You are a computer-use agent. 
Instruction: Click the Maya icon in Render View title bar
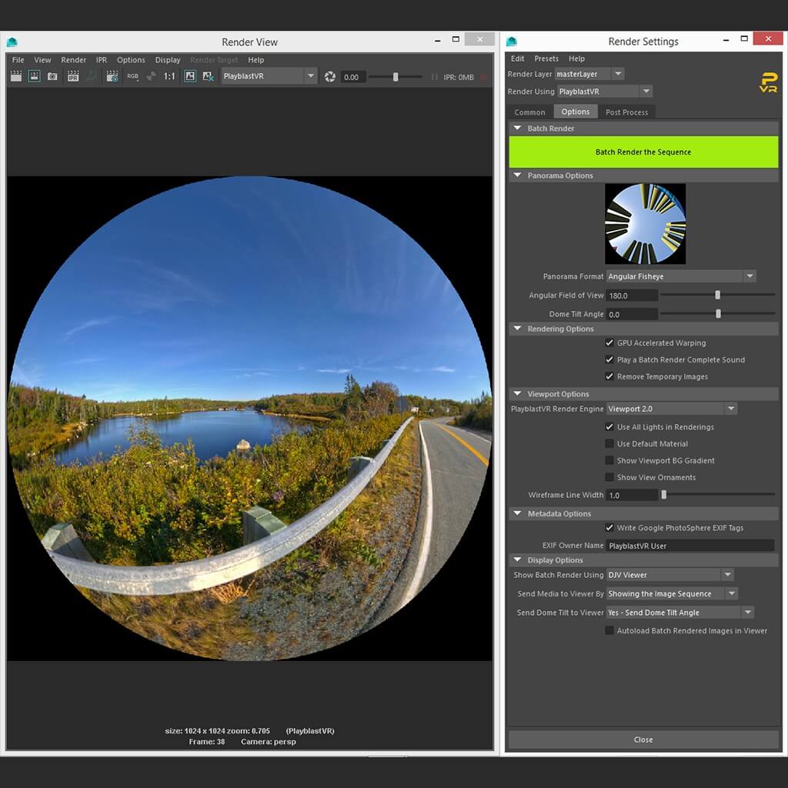(x=12, y=42)
